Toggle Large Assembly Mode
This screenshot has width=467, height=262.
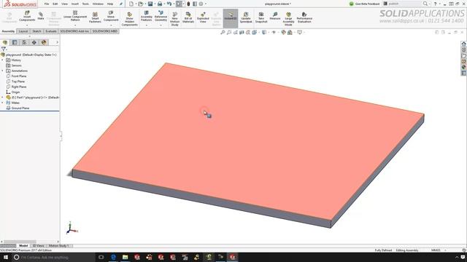[x=288, y=19]
